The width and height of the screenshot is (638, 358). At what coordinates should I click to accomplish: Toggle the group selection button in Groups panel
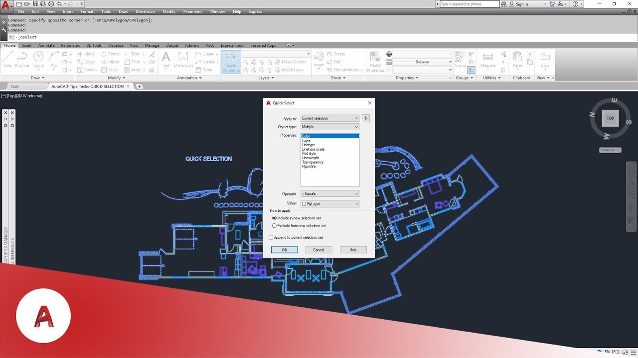[471, 70]
